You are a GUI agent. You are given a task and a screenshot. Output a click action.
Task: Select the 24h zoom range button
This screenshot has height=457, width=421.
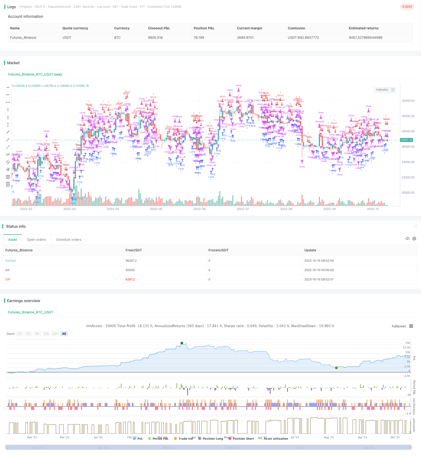tap(55, 334)
